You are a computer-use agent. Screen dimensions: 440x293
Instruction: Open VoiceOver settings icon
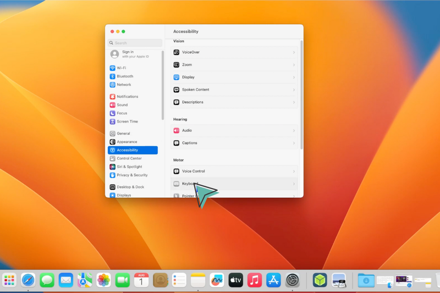[176, 52]
